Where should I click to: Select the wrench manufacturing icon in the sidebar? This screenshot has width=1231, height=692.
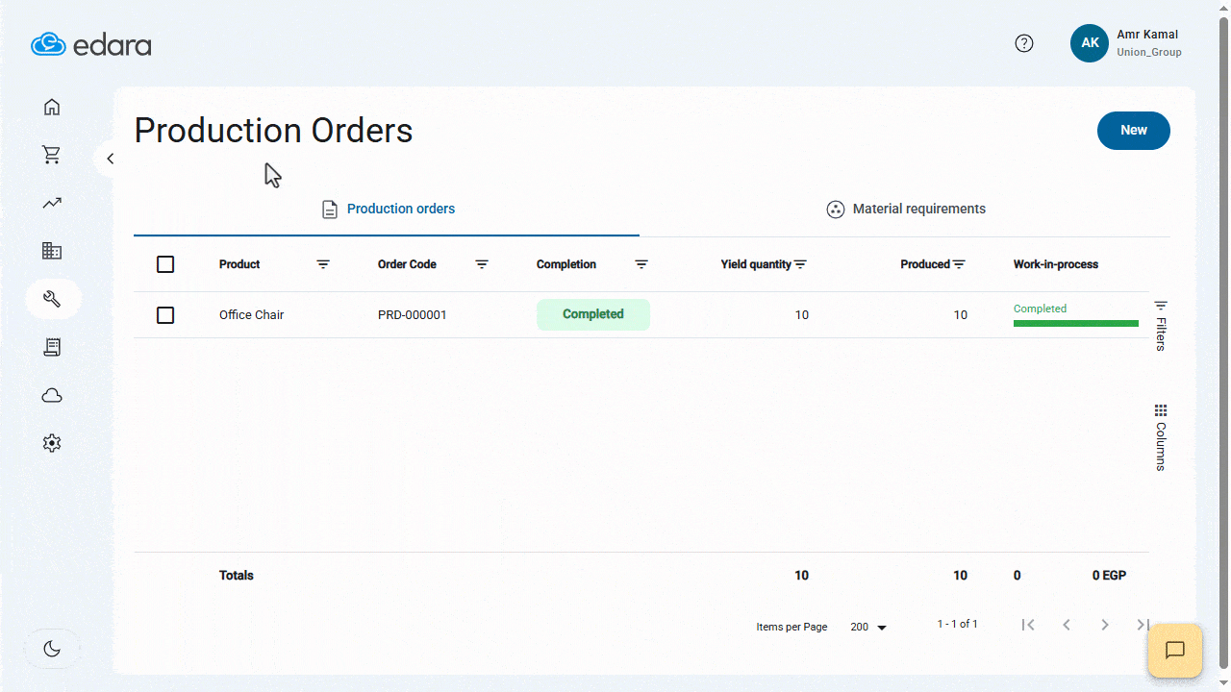(x=52, y=299)
